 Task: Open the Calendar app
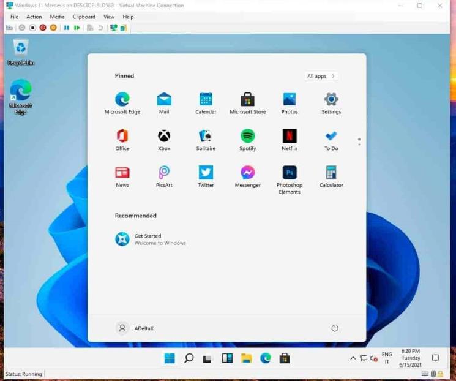tap(206, 103)
